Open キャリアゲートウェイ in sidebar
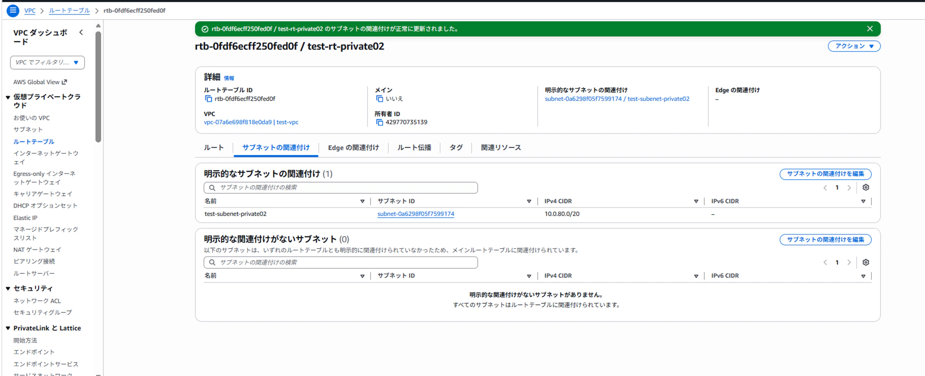The image size is (925, 376). (x=43, y=194)
